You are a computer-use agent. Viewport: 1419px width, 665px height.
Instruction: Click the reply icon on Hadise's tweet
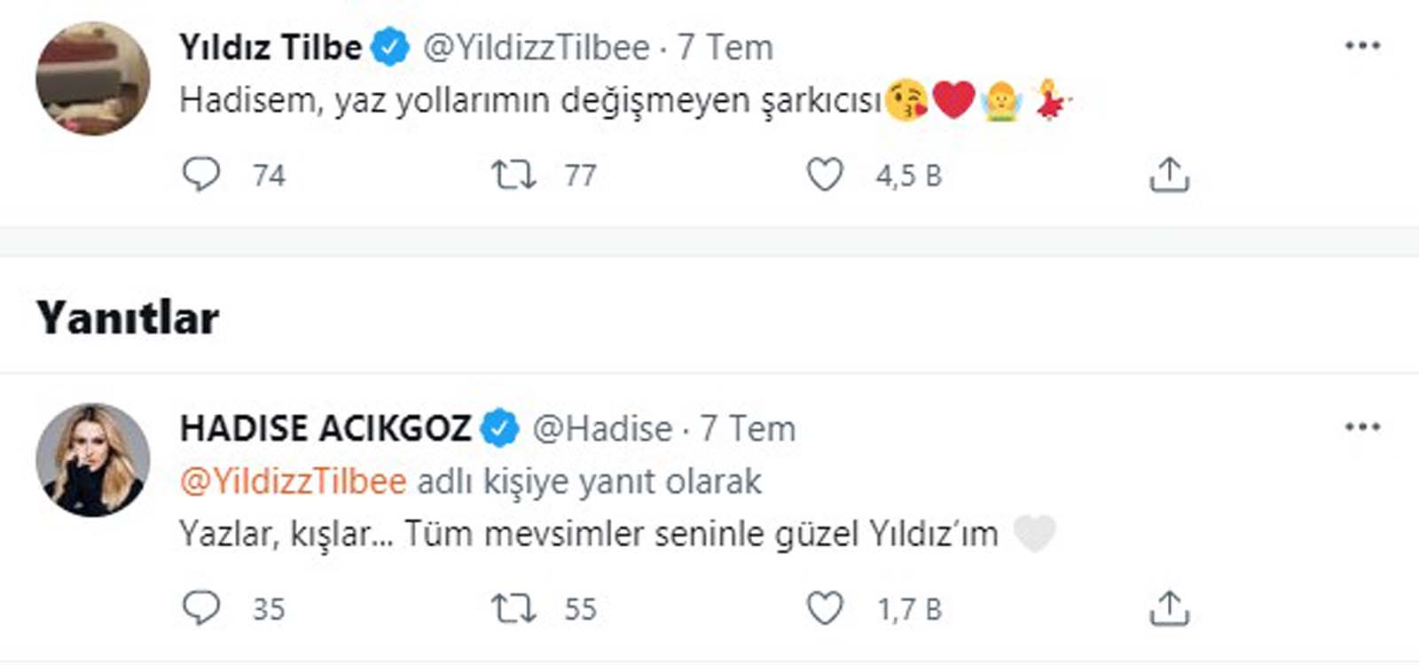(x=202, y=608)
